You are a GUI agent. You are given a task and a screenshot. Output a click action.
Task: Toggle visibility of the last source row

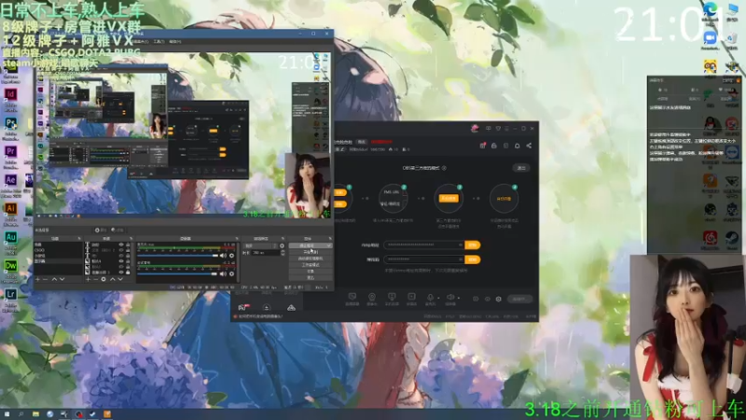121,272
